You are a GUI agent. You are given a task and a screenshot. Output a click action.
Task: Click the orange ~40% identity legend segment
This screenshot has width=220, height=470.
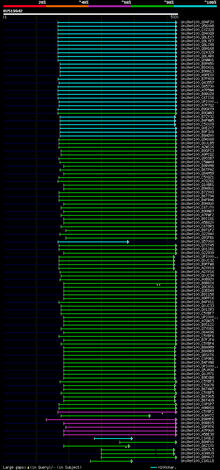(67, 6)
